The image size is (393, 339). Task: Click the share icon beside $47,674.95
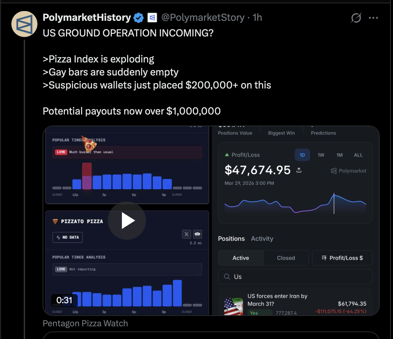(x=299, y=170)
